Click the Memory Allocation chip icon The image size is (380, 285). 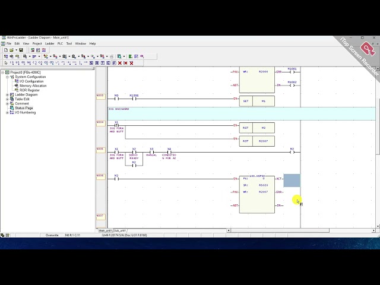pyautogui.click(x=17, y=85)
